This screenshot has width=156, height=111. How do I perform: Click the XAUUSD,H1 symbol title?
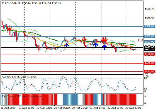[13, 3]
